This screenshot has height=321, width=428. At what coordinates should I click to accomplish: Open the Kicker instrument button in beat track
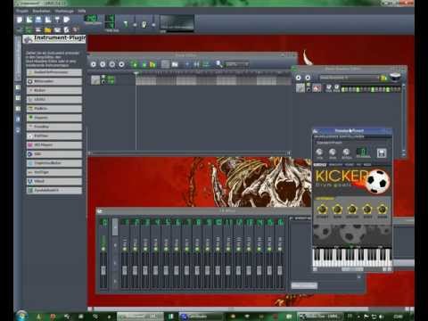pyautogui.click(x=317, y=88)
